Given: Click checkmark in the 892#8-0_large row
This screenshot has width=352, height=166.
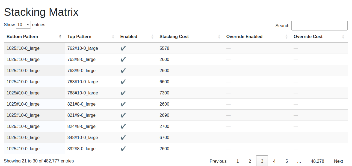Looking at the screenshot, I should pyautogui.click(x=123, y=149).
